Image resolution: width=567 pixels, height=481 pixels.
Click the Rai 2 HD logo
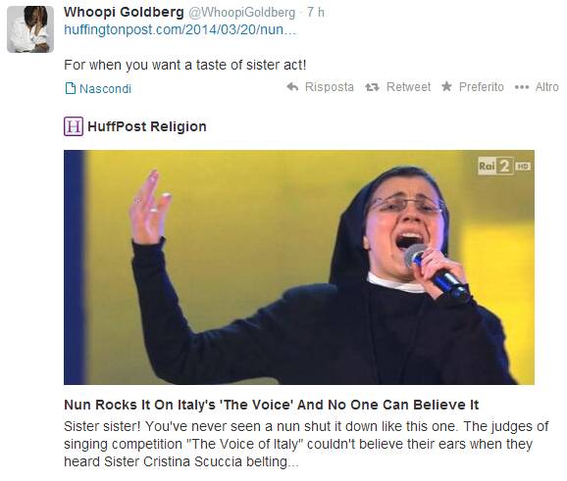click(504, 167)
